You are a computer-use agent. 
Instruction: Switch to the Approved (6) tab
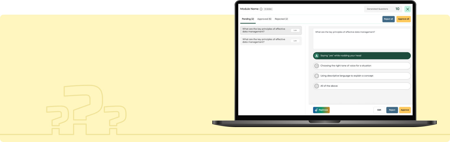(x=264, y=19)
